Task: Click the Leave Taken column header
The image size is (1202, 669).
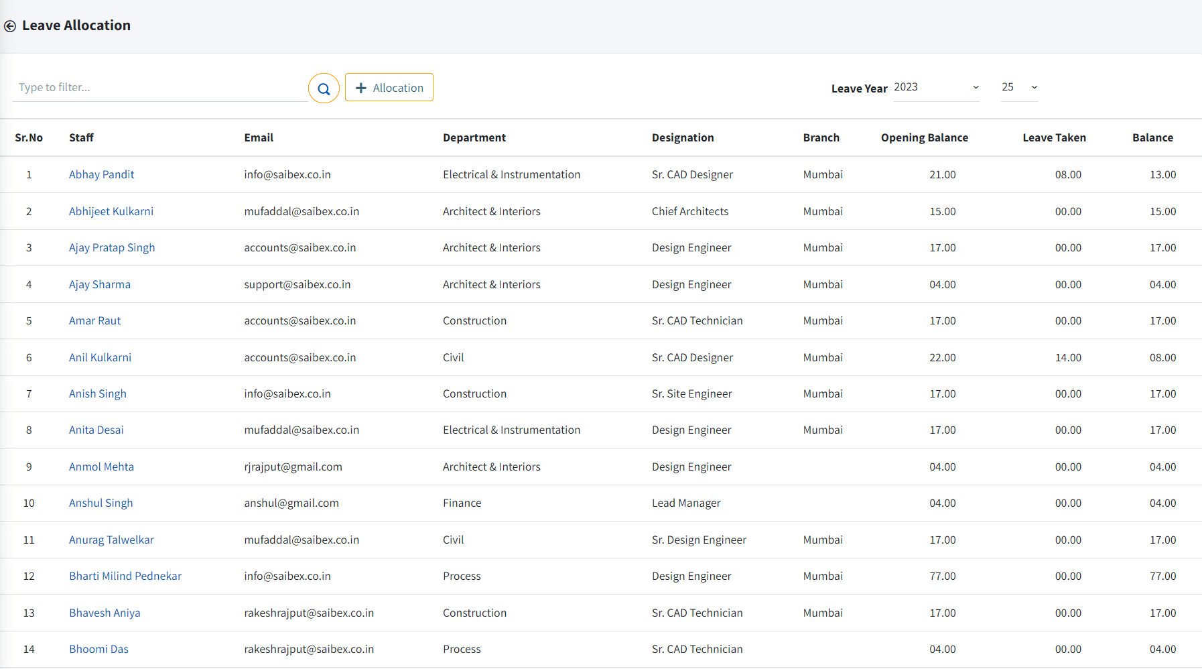Action: (x=1054, y=137)
